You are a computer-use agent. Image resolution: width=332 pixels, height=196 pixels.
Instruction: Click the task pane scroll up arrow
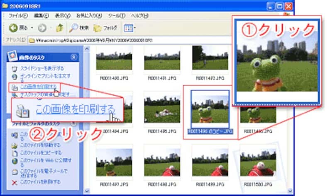coord(87,48)
